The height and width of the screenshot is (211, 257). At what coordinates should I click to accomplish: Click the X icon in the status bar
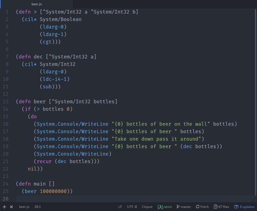[x=11, y=207]
